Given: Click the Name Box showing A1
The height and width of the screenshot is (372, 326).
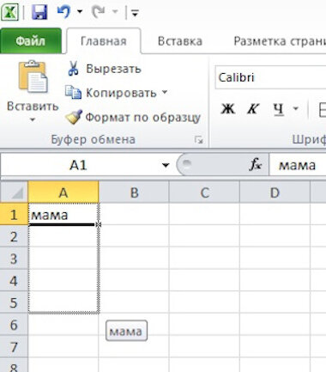Looking at the screenshot, I should point(78,165).
